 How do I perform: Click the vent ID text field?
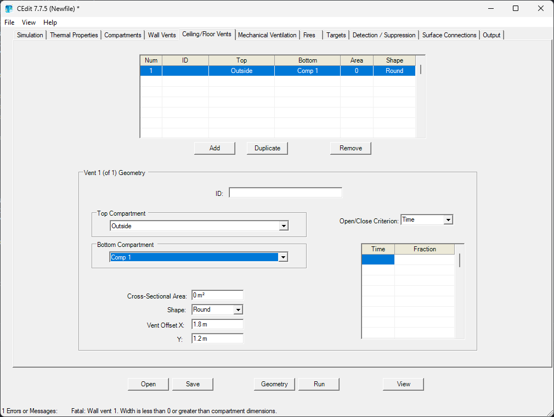point(285,193)
